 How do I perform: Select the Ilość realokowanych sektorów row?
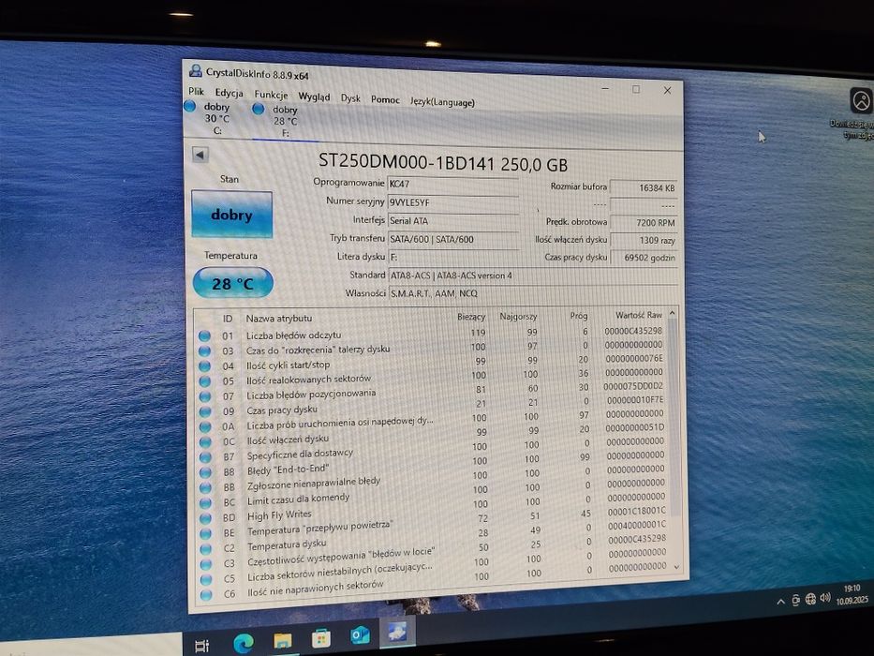(x=432, y=377)
